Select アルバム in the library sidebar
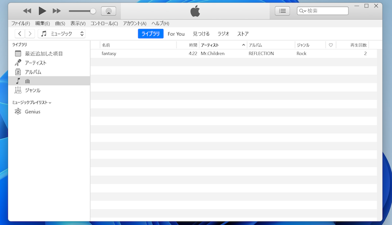The image size is (392, 225). click(33, 72)
